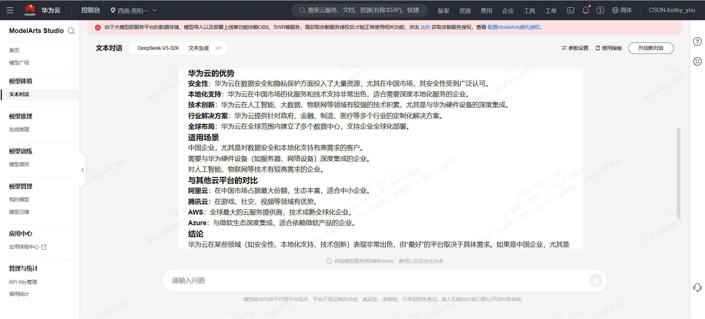705x319 pixels.
Task: Click the 管理与统计 section header
Action: [x=23, y=268]
